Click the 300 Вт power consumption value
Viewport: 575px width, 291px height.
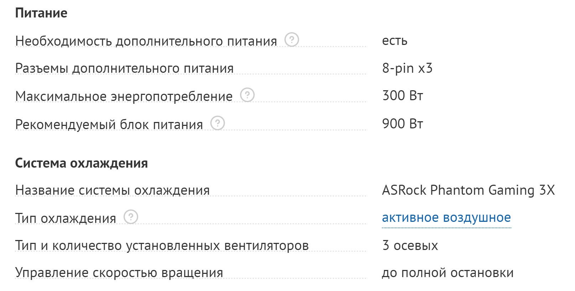402,96
